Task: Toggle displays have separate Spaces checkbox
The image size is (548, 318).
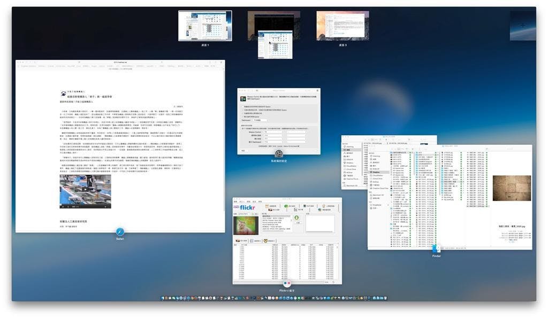Action: (242, 117)
